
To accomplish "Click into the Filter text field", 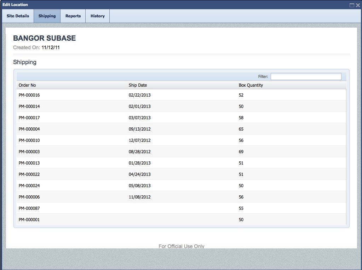I will (306, 76).
